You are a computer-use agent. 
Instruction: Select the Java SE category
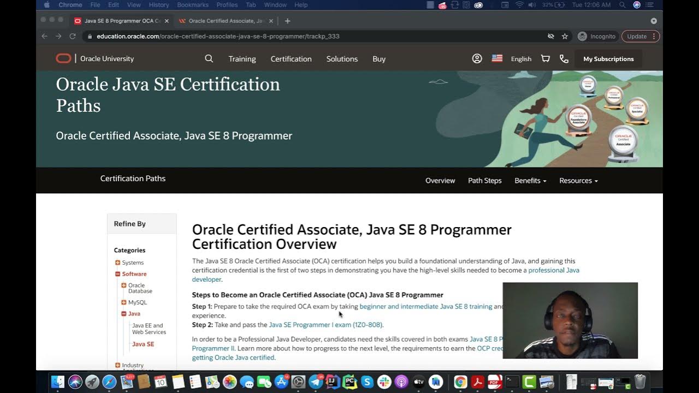[x=143, y=344]
